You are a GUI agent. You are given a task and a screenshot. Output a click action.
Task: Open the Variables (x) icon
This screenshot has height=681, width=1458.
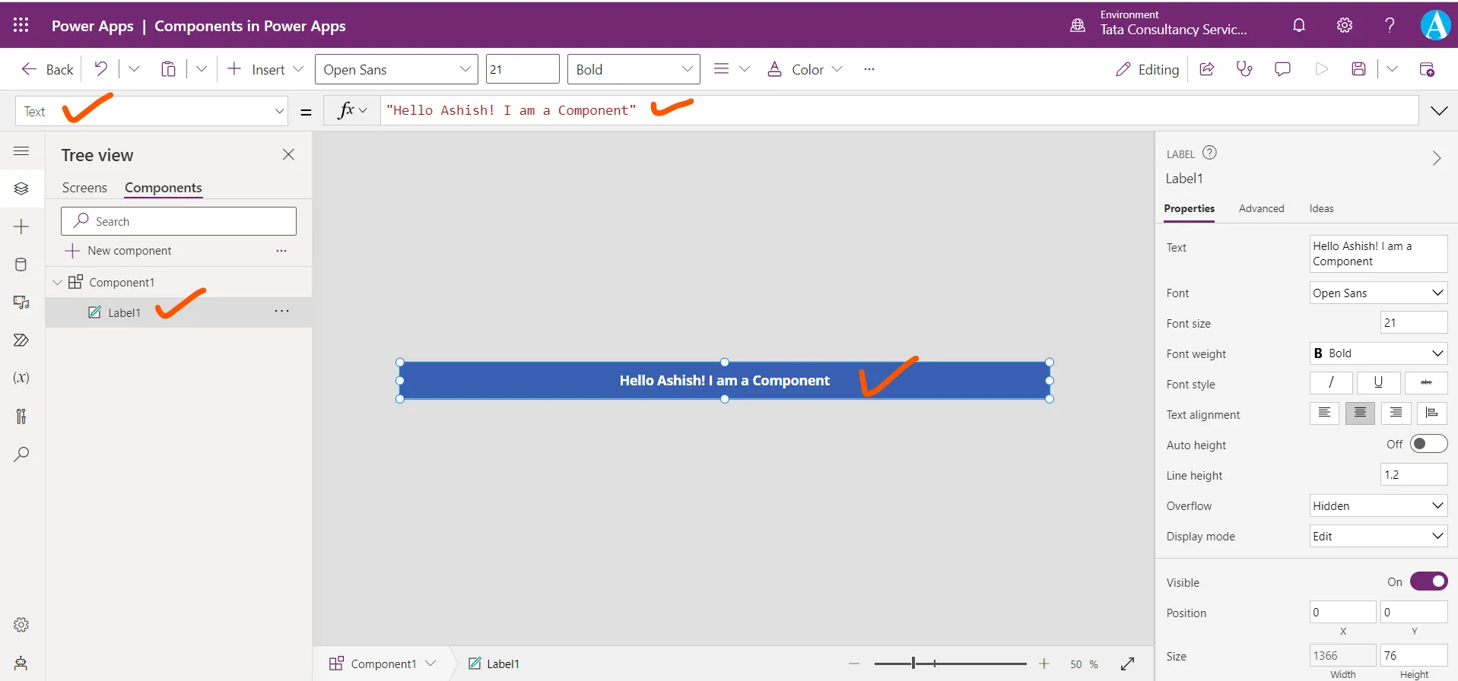pos(21,378)
